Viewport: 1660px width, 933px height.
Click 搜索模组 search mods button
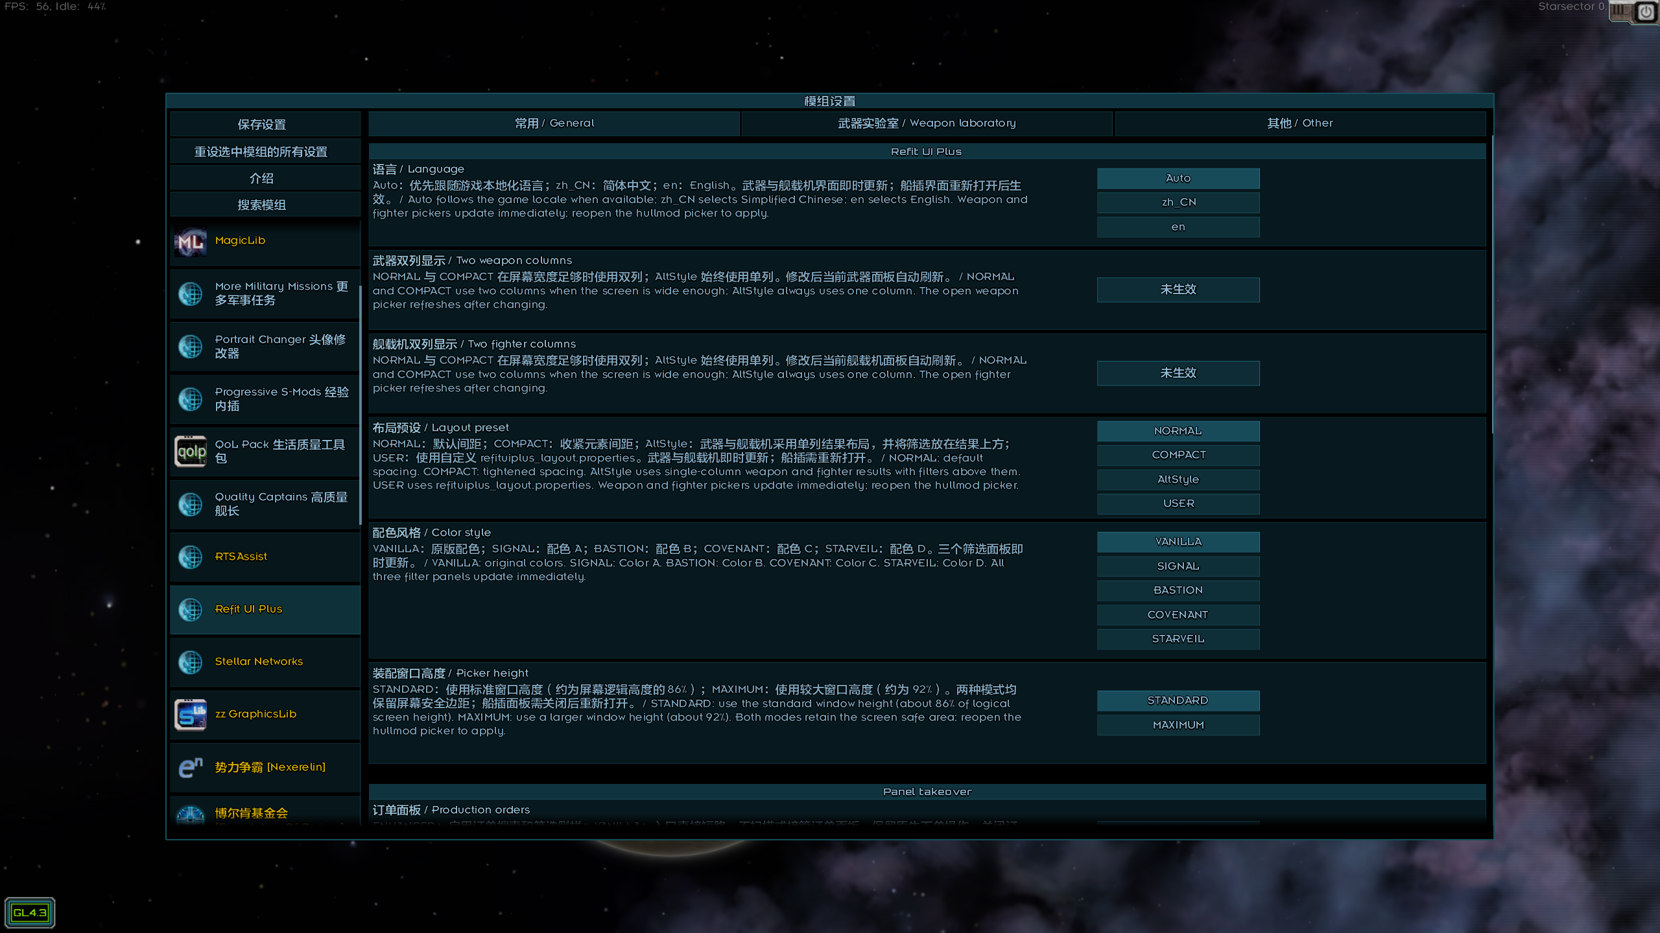coord(265,205)
